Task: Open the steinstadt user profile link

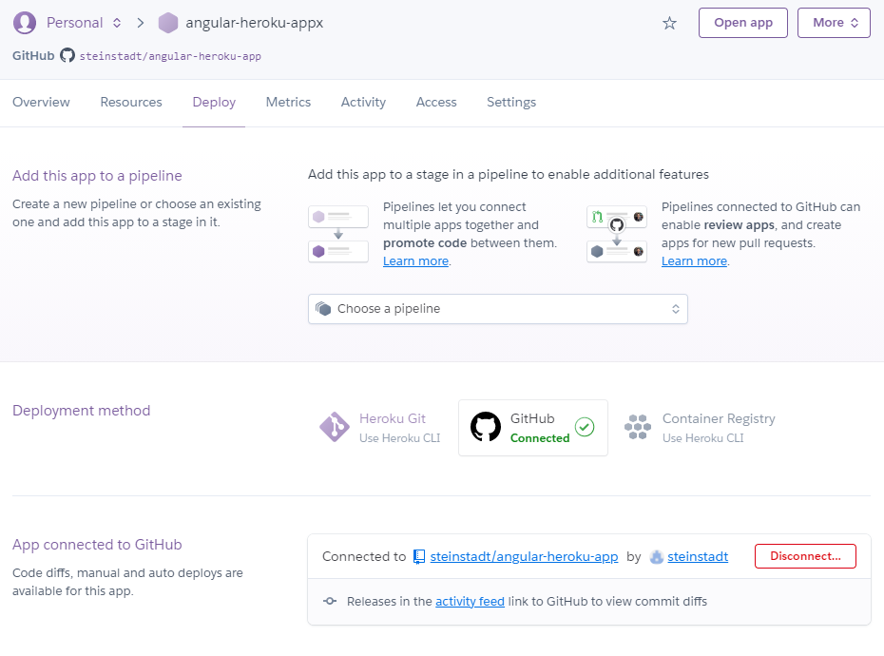Action: coord(698,557)
